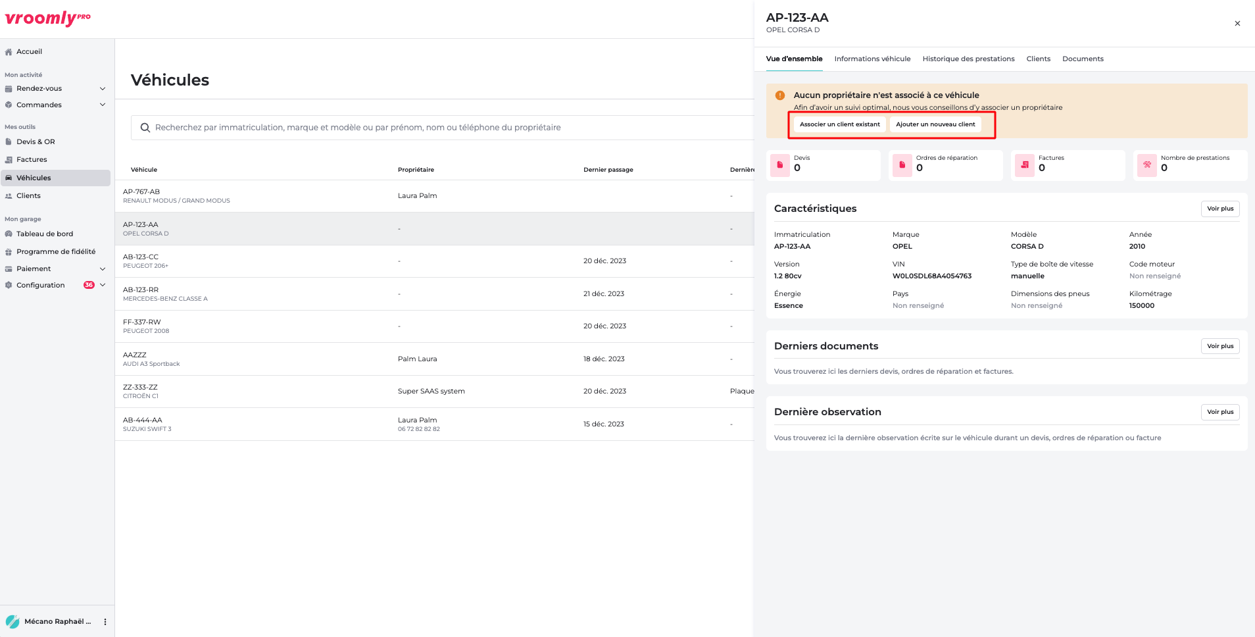The image size is (1255, 637).
Task: Click the Factures stat icon
Action: (x=1025, y=165)
